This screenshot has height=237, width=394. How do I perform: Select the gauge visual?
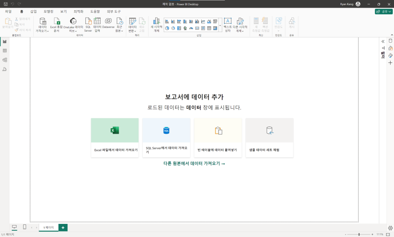coord(191,28)
